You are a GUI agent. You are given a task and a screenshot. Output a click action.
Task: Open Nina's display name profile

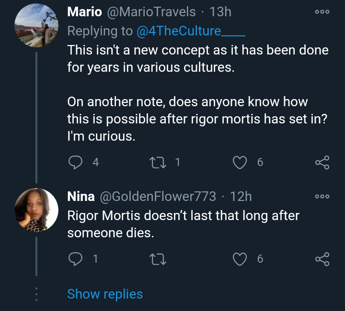pyautogui.click(x=81, y=196)
